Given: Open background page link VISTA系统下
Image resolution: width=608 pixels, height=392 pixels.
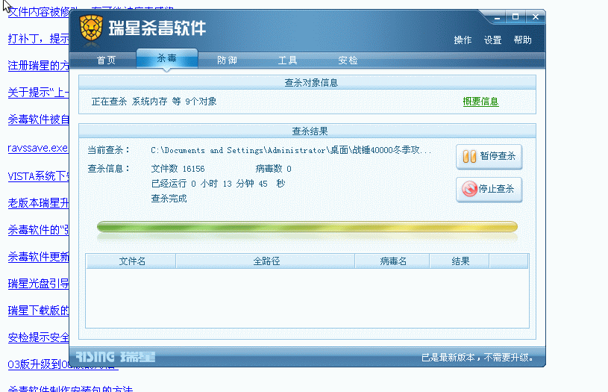Looking at the screenshot, I should (38, 176).
